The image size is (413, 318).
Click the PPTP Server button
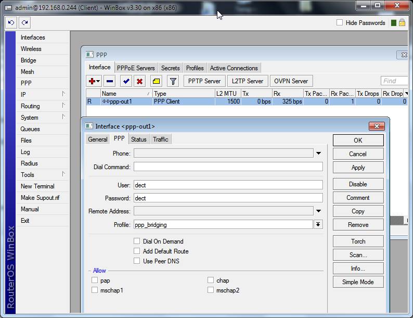pos(204,81)
